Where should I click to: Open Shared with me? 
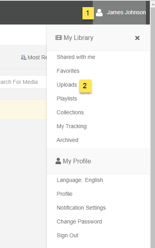click(76, 57)
